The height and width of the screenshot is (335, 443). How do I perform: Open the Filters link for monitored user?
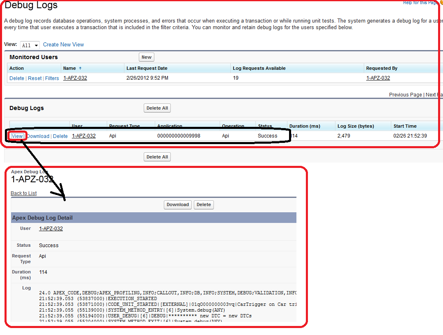click(52, 78)
